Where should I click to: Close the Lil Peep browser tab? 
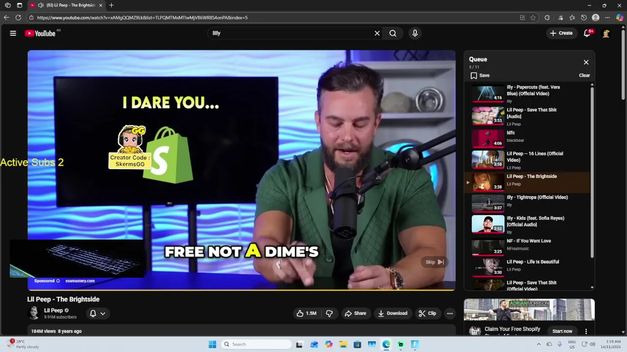[100, 5]
